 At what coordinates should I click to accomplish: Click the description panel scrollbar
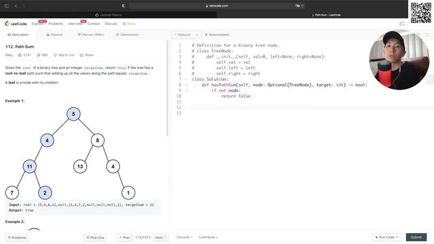point(167,89)
